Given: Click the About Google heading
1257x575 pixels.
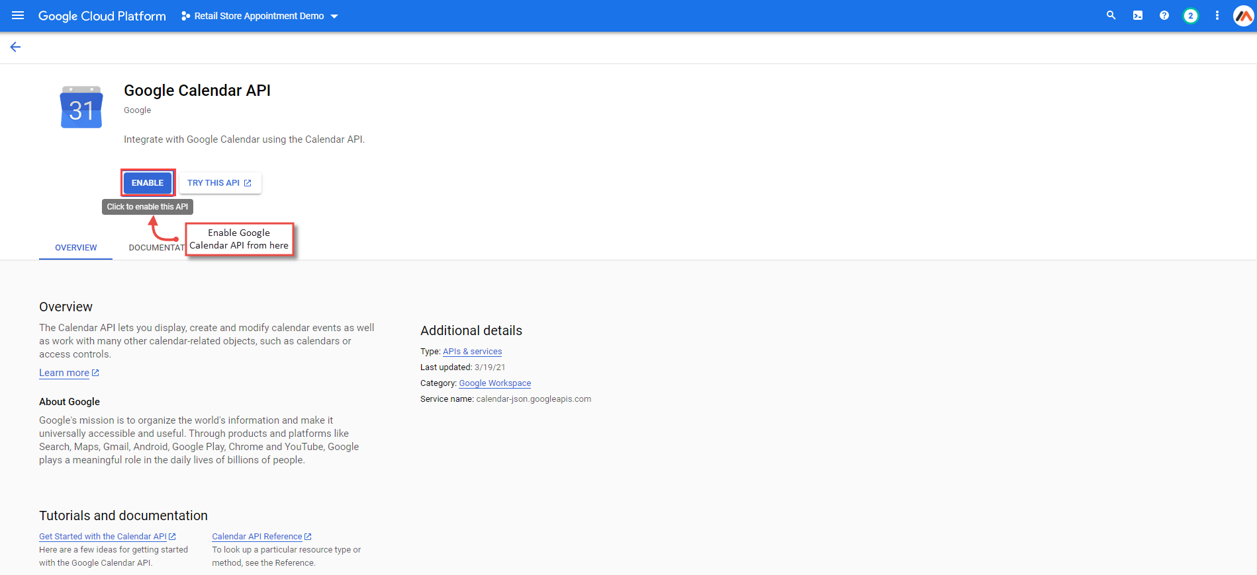Looking at the screenshot, I should tap(70, 402).
